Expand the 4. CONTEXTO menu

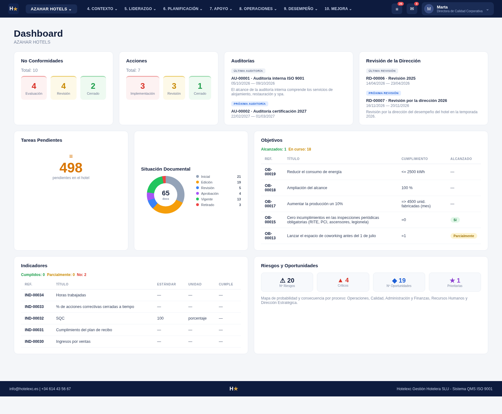102,9
